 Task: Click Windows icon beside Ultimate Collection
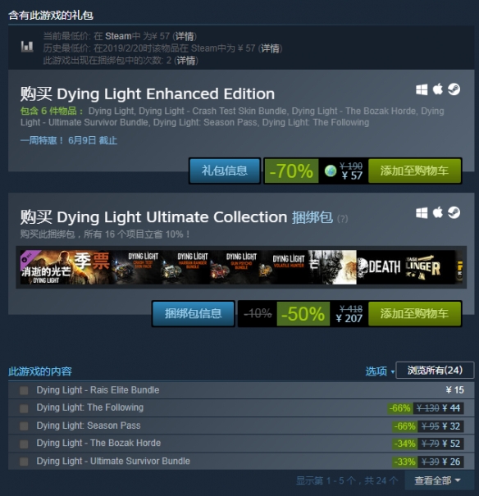[422, 213]
